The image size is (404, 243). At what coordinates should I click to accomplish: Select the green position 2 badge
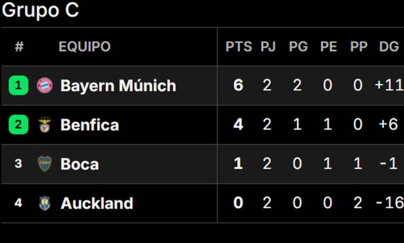(18, 125)
